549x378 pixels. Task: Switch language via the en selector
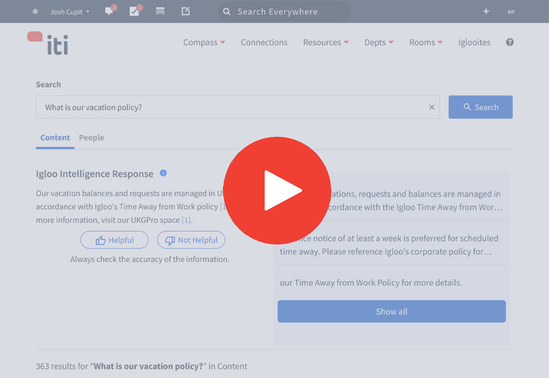[x=511, y=11]
